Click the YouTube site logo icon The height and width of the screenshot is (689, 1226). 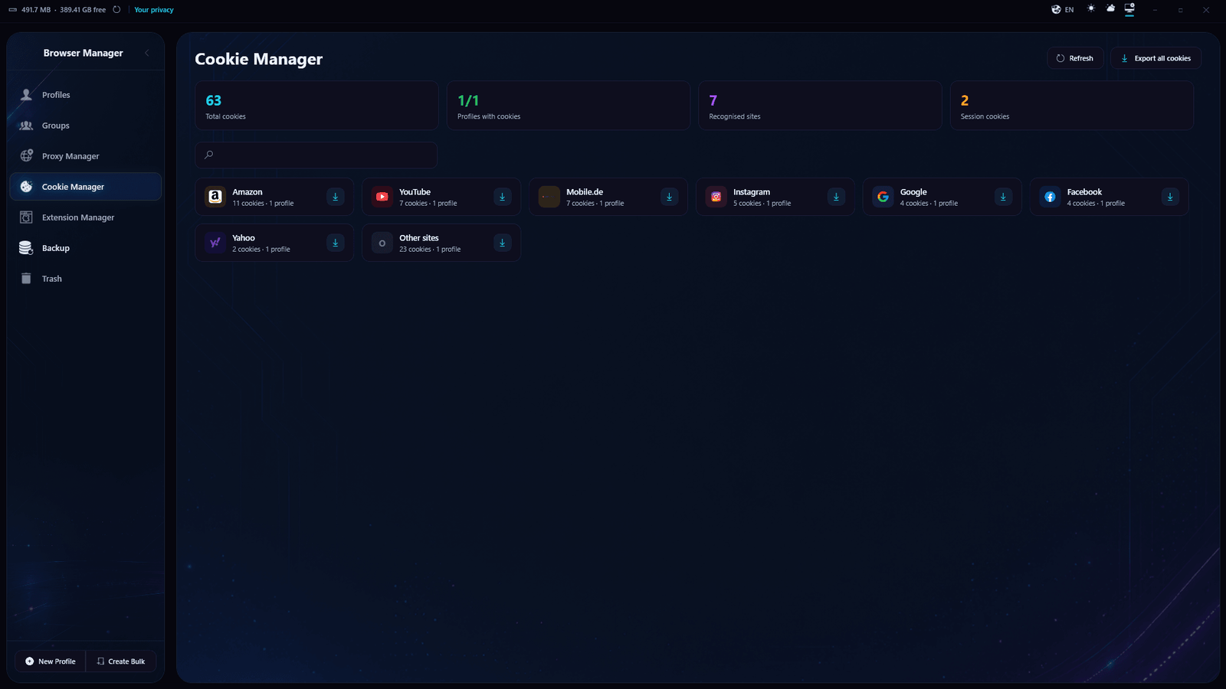pos(382,197)
